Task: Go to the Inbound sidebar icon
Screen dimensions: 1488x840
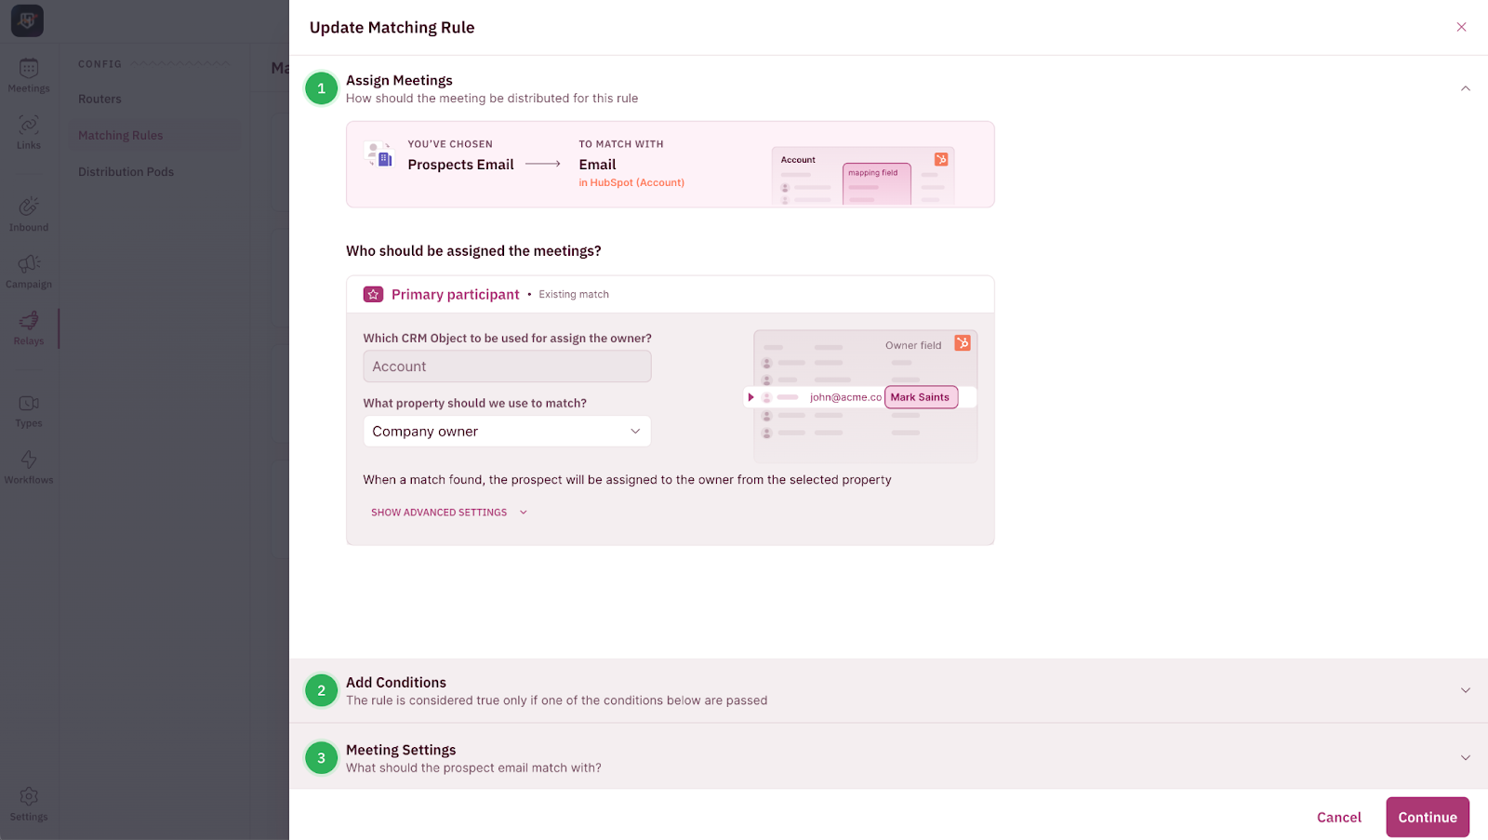Action: click(29, 213)
